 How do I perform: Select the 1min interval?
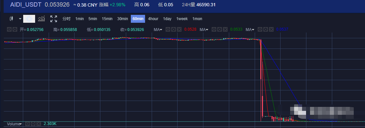click(x=79, y=19)
